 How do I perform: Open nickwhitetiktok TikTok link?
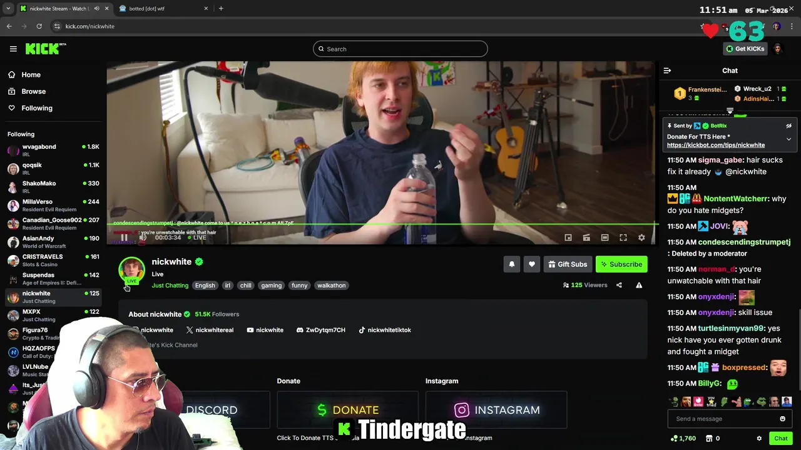pos(384,330)
